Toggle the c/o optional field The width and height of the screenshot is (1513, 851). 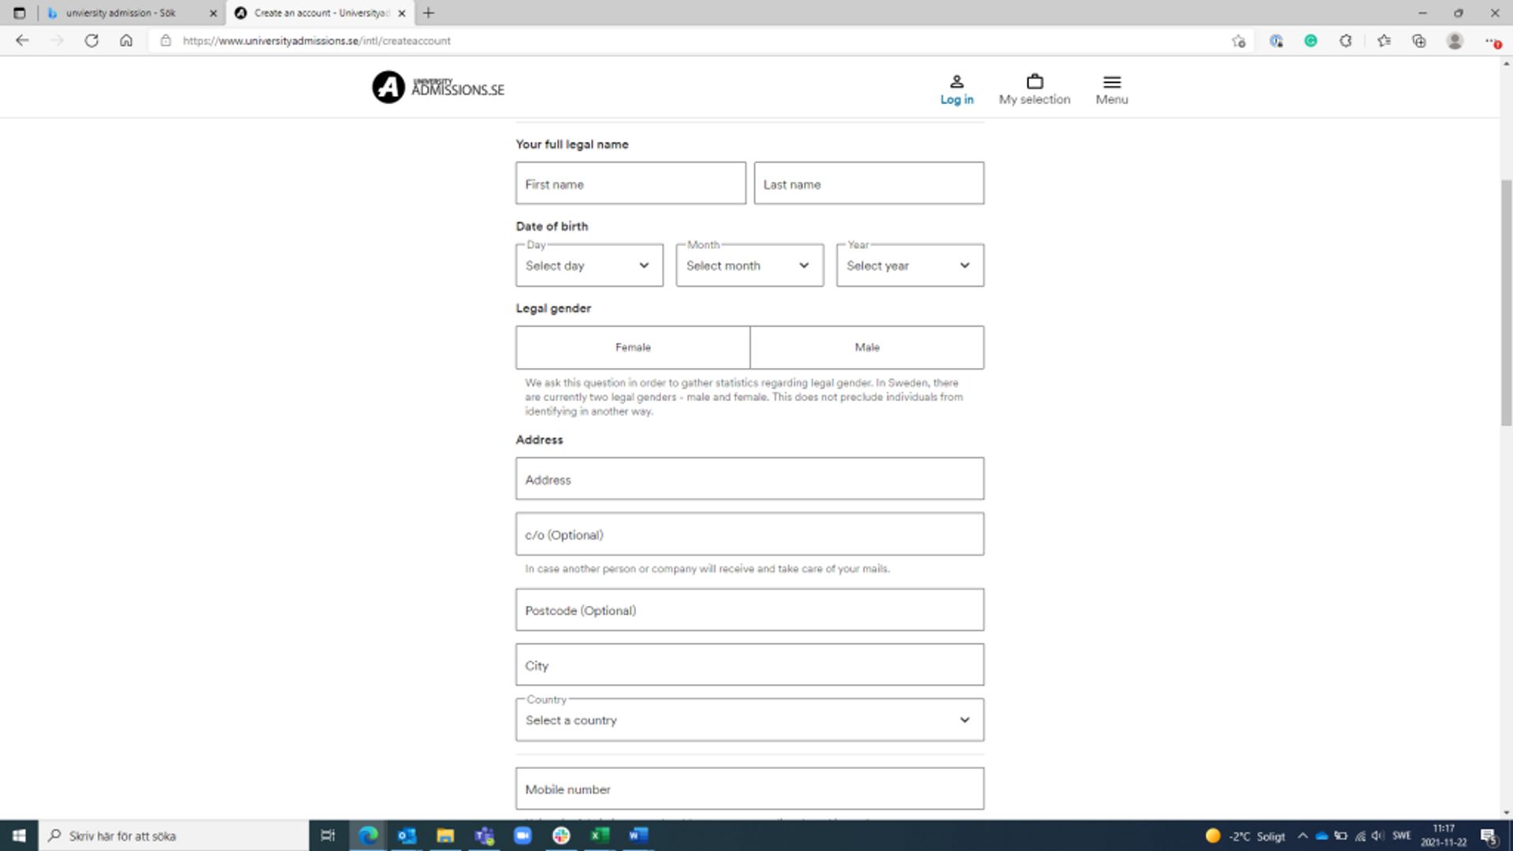pyautogui.click(x=748, y=533)
